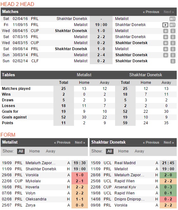Open info icon for 04/03/15 match
The image size is (178, 210).
173,43
